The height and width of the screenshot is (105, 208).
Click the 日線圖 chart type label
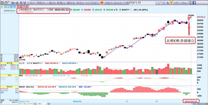pyautogui.click(x=50, y=10)
